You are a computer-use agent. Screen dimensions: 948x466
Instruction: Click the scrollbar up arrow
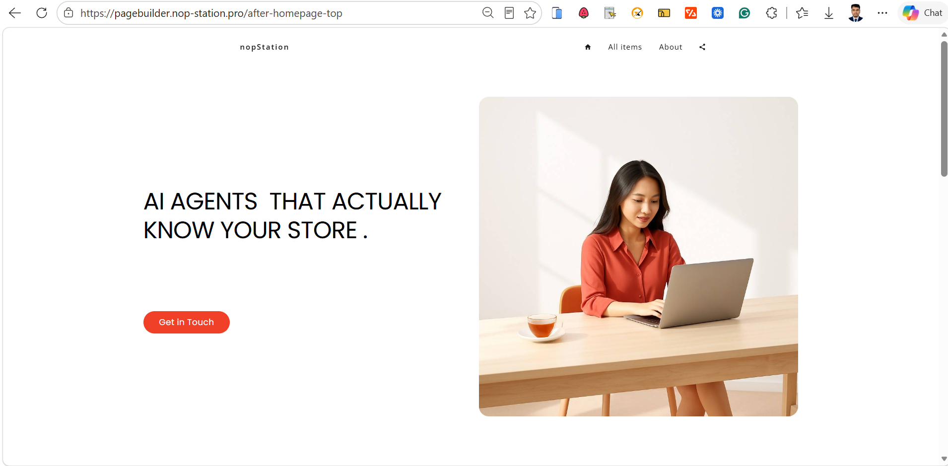coord(944,35)
